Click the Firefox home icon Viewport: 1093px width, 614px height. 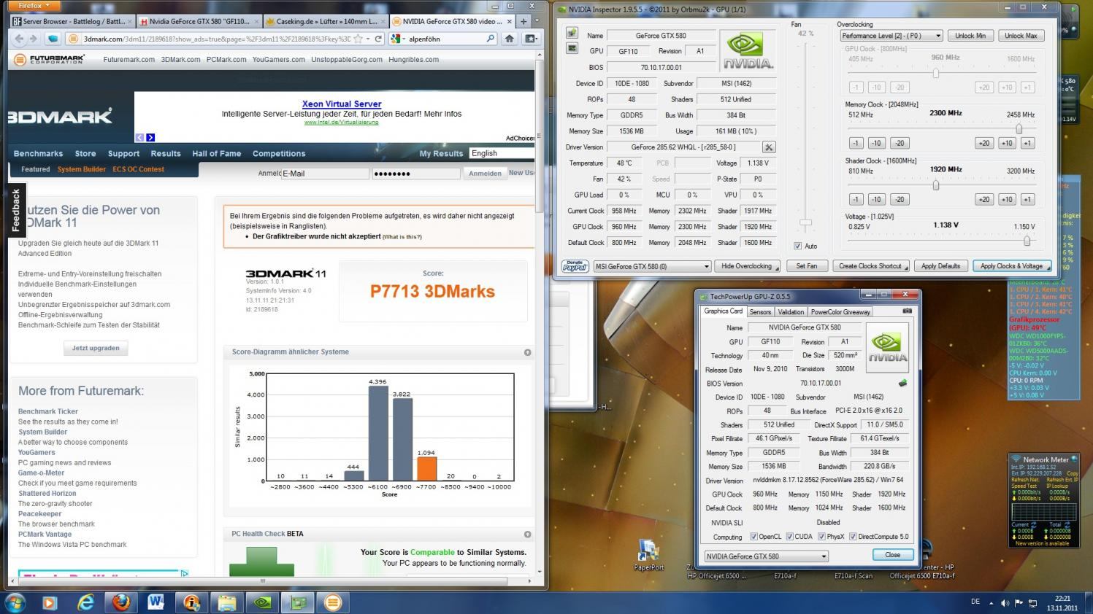click(x=510, y=39)
